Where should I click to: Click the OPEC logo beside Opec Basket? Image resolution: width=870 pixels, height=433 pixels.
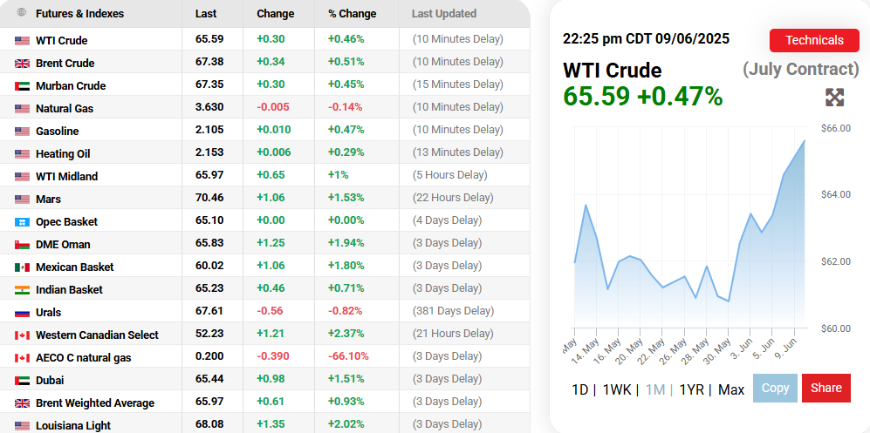[22, 222]
